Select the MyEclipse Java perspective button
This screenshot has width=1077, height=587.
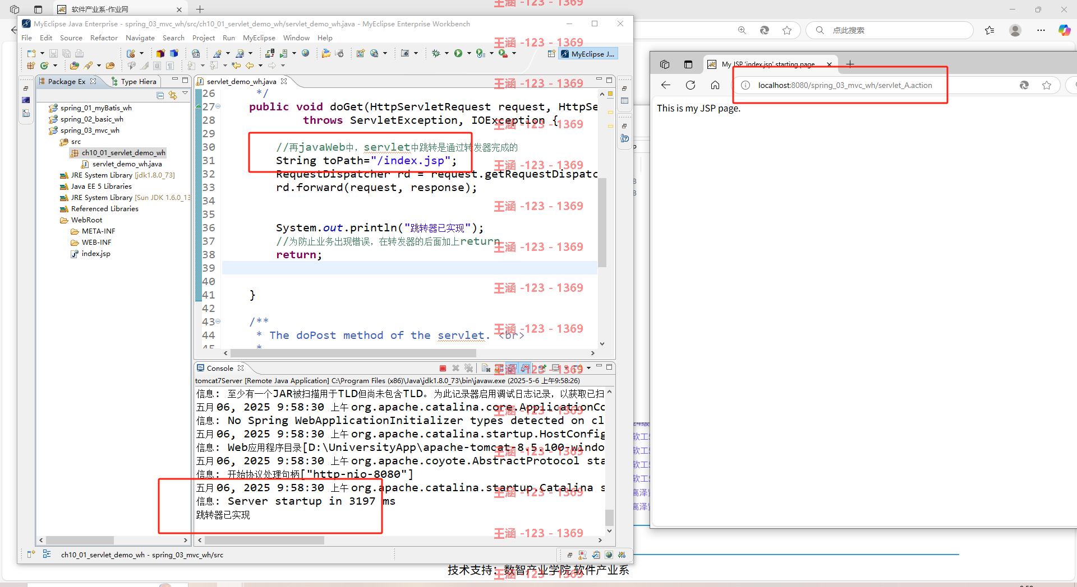[589, 54]
